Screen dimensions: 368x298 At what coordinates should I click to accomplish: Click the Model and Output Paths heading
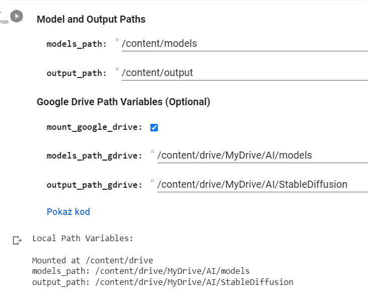tap(91, 19)
